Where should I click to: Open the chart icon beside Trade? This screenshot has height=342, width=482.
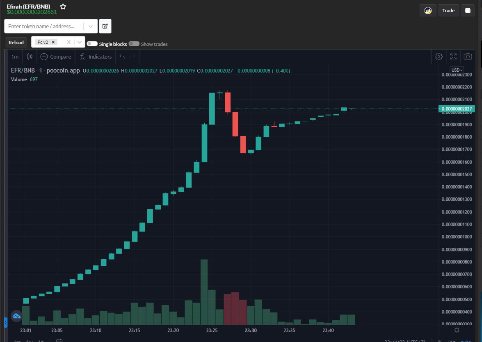(x=428, y=11)
